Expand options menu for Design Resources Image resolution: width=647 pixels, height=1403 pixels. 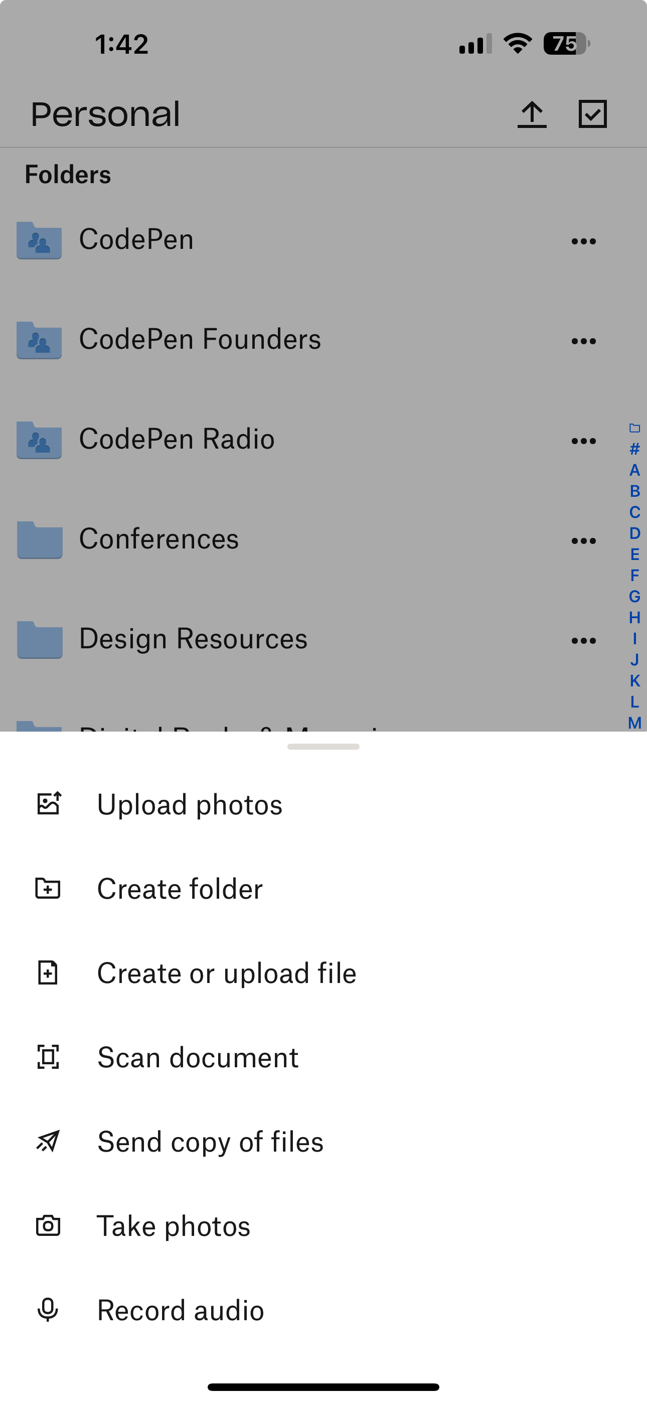pyautogui.click(x=583, y=640)
